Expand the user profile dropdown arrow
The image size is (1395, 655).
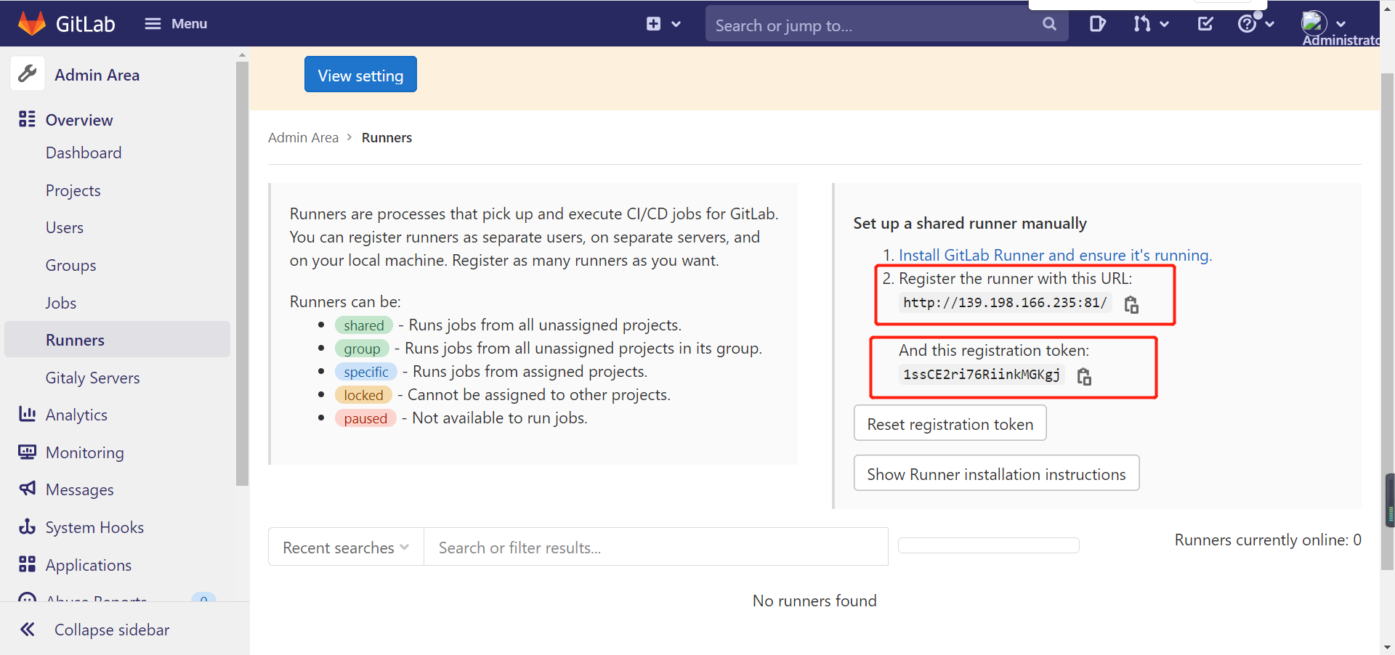(1341, 24)
